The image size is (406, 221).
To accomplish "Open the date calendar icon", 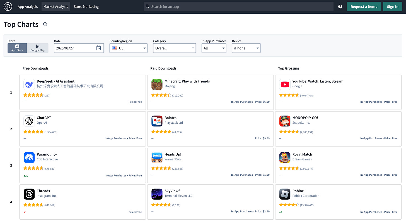I will click(98, 48).
